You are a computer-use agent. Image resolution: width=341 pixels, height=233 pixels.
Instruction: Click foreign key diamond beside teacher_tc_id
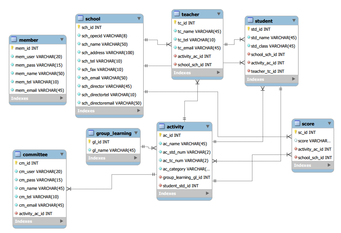click(x=249, y=71)
